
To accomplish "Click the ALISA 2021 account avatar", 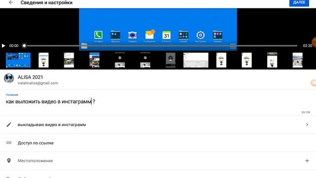I will point(9,78).
